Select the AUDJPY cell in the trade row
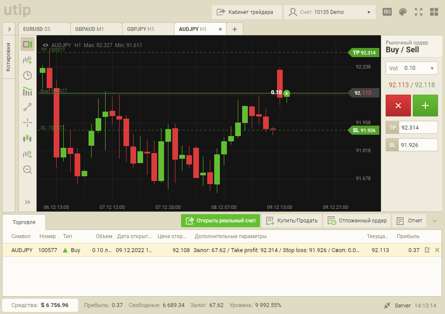 [x=22, y=250]
